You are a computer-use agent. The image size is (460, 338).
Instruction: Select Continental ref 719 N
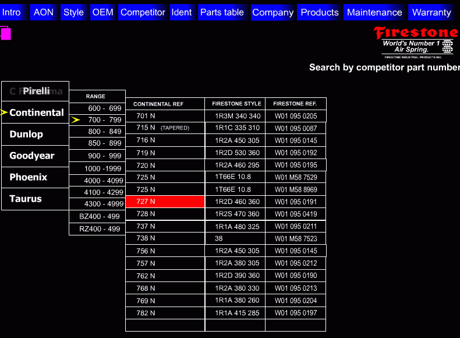tap(165, 153)
